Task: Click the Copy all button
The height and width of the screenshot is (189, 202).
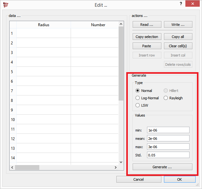Action: click(x=178, y=37)
